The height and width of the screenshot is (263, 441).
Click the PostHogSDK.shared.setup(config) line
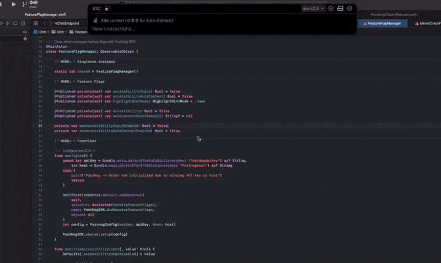tap(95, 234)
